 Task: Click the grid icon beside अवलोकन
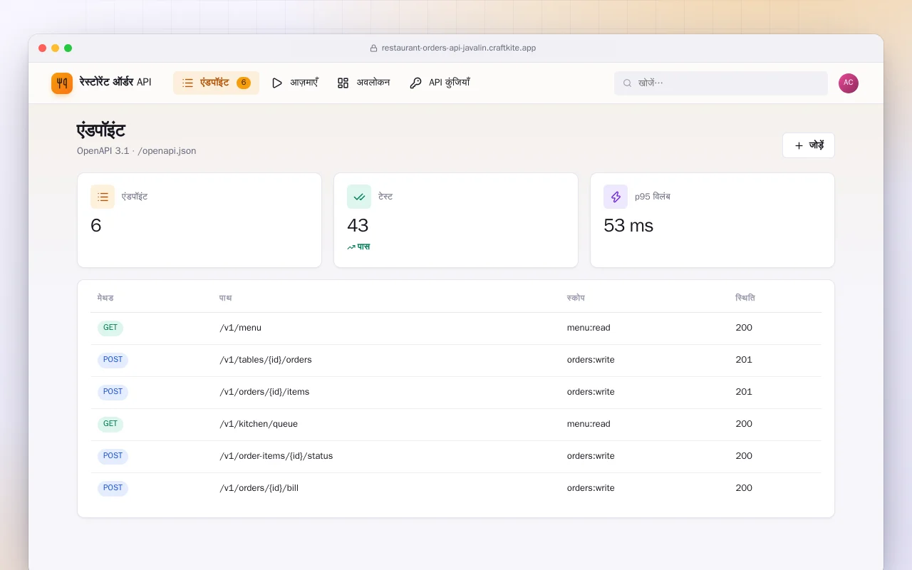point(343,83)
